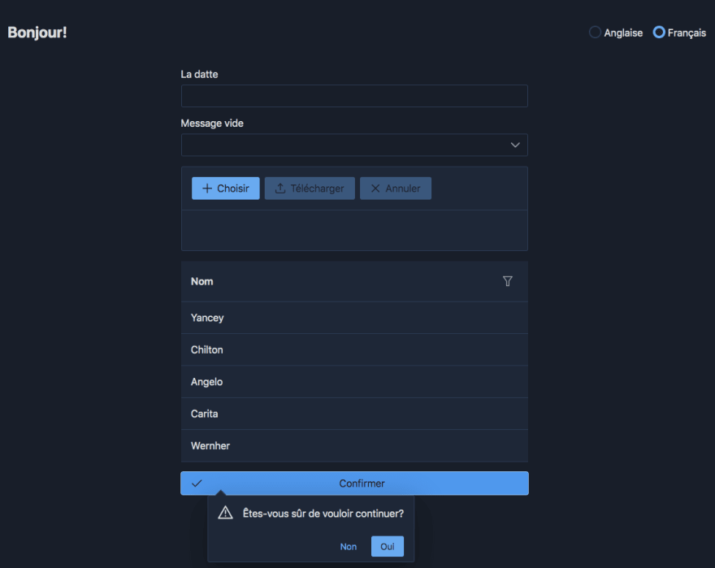Click the empty file upload drop area
715x568 pixels.
(354, 231)
